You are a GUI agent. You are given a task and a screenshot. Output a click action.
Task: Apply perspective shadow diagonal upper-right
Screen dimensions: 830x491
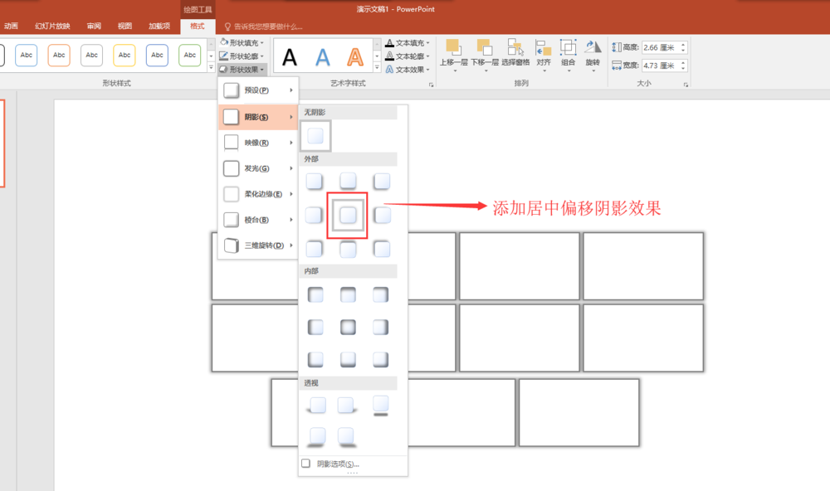347,406
